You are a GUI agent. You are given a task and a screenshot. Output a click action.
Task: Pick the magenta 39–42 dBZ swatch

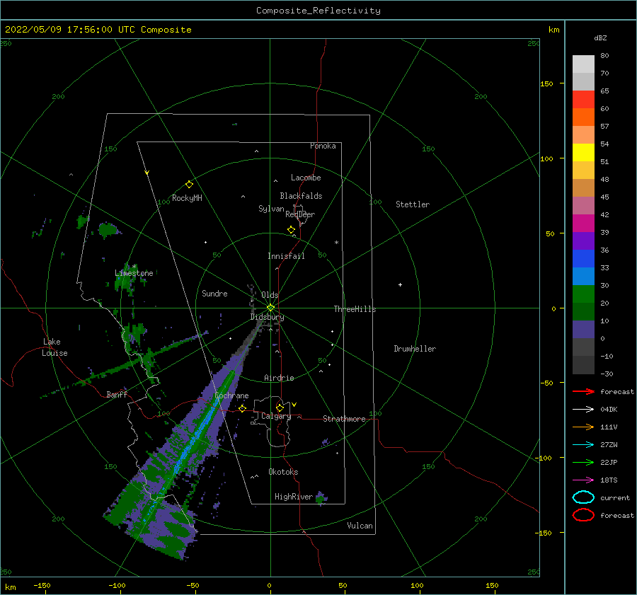pos(583,224)
